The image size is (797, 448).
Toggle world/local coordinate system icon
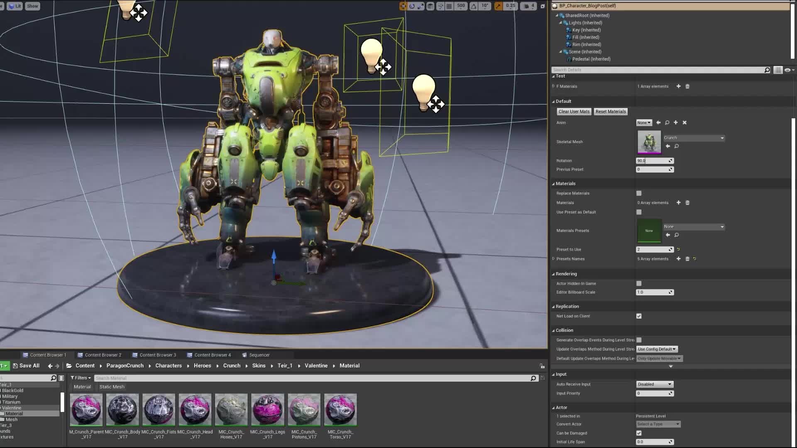pos(430,6)
